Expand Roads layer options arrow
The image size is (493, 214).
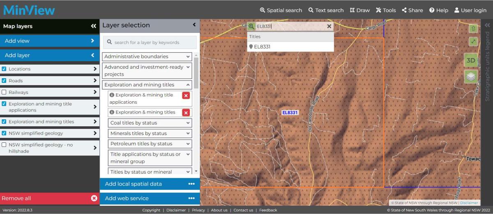pos(95,81)
